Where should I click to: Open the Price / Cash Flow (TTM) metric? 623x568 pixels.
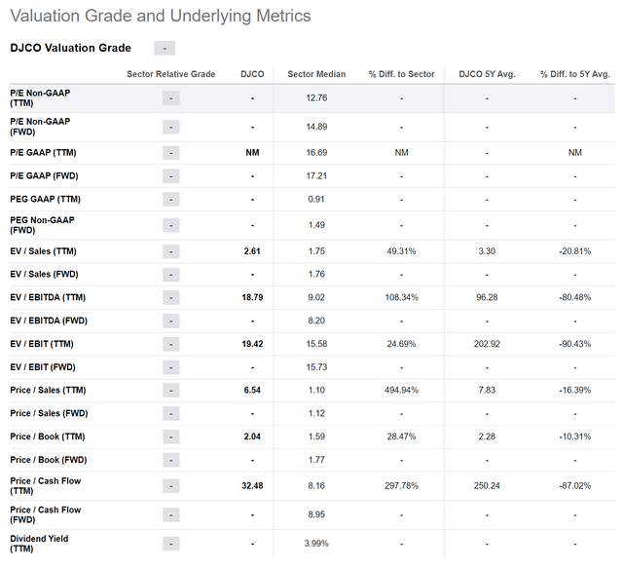click(x=46, y=485)
